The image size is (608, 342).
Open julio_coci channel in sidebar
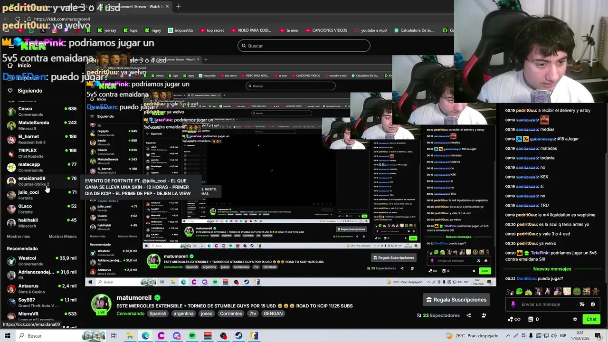click(42, 195)
